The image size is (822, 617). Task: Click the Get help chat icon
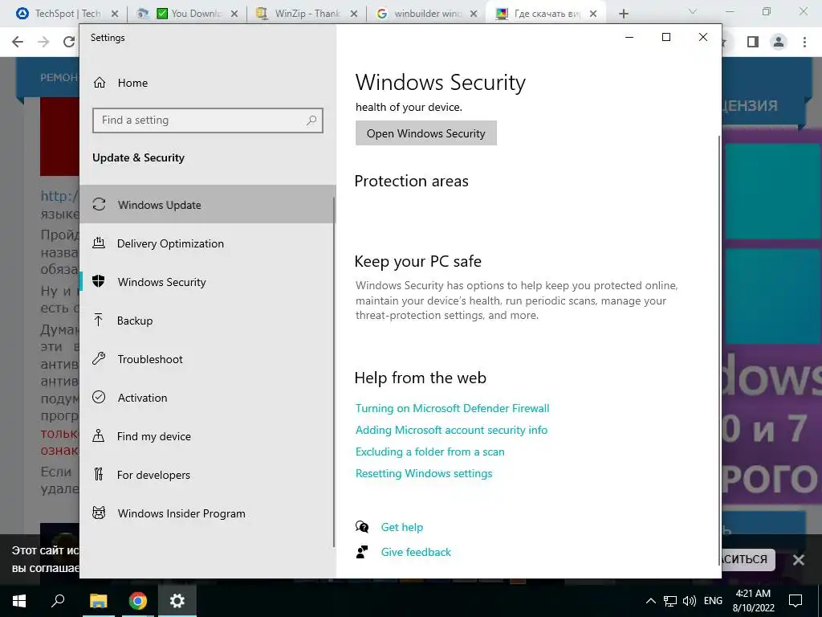(362, 527)
